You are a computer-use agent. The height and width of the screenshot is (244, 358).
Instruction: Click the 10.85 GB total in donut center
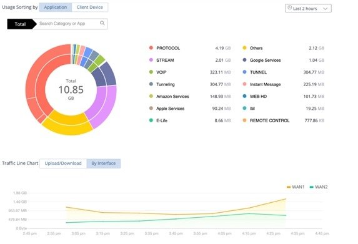coord(71,90)
